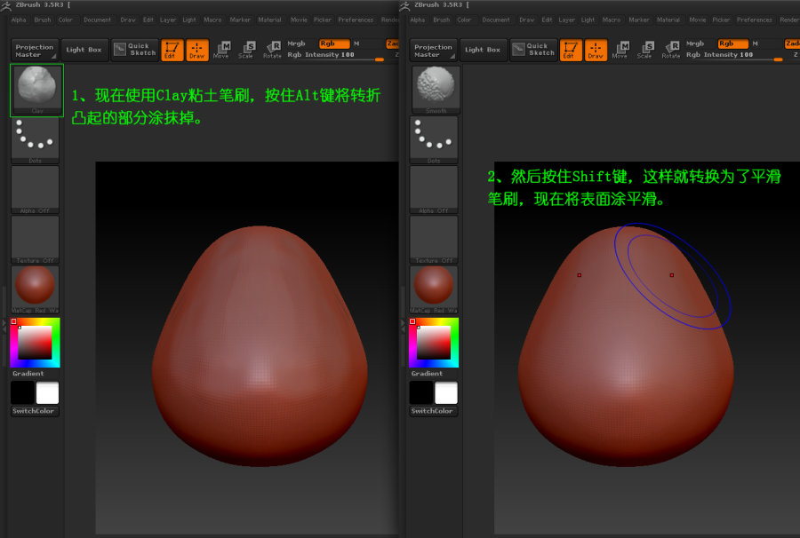Adjust Rgb Intensity slider in left window

tap(335, 56)
